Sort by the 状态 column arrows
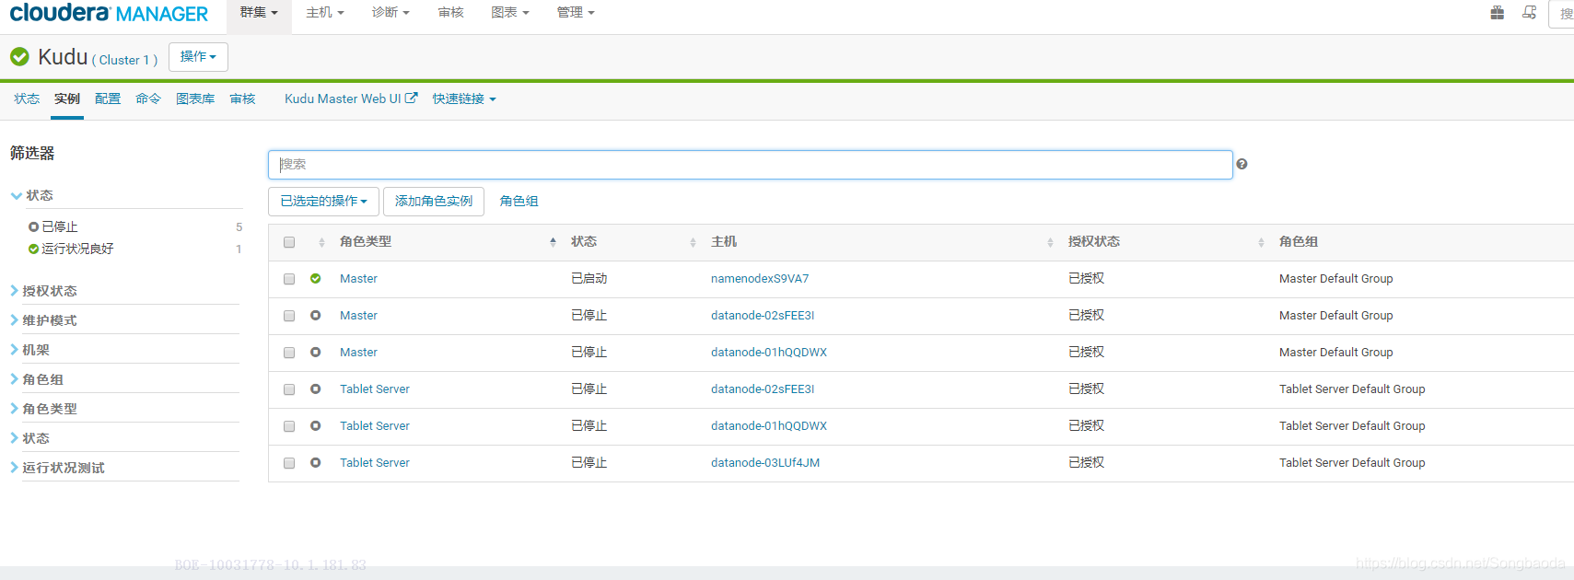Viewport: 1574px width, 580px height. pyautogui.click(x=693, y=242)
